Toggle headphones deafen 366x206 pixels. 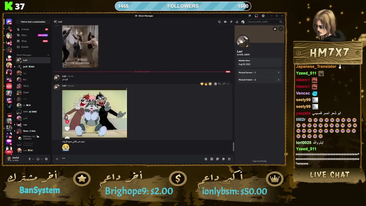pyautogui.click(x=38, y=159)
